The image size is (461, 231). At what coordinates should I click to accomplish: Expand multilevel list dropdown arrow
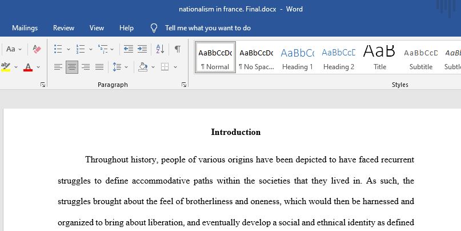(112, 49)
